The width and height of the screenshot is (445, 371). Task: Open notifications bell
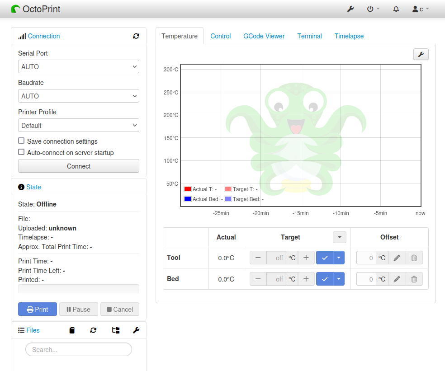coord(396,9)
